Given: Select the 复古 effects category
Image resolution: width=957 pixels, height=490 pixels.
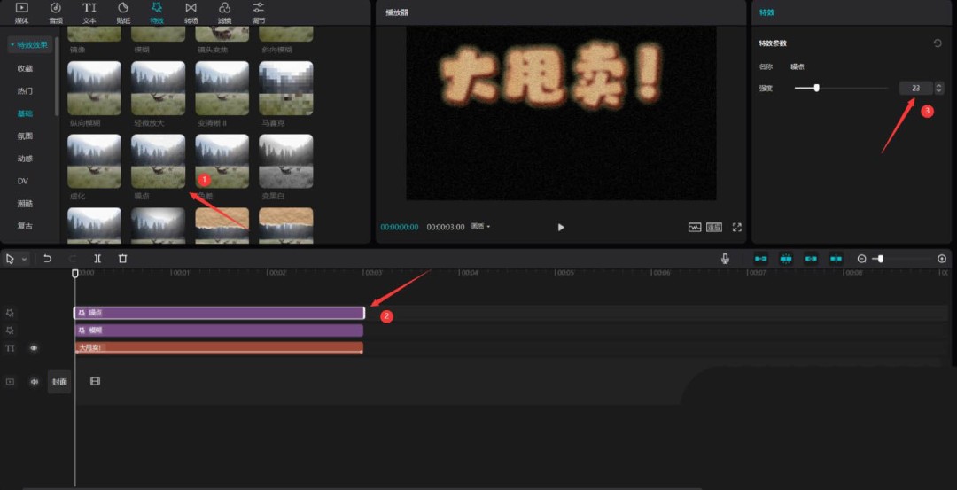Looking at the screenshot, I should [25, 226].
